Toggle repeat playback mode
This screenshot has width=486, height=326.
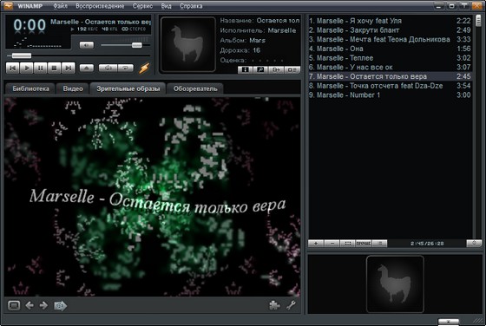tap(126, 68)
